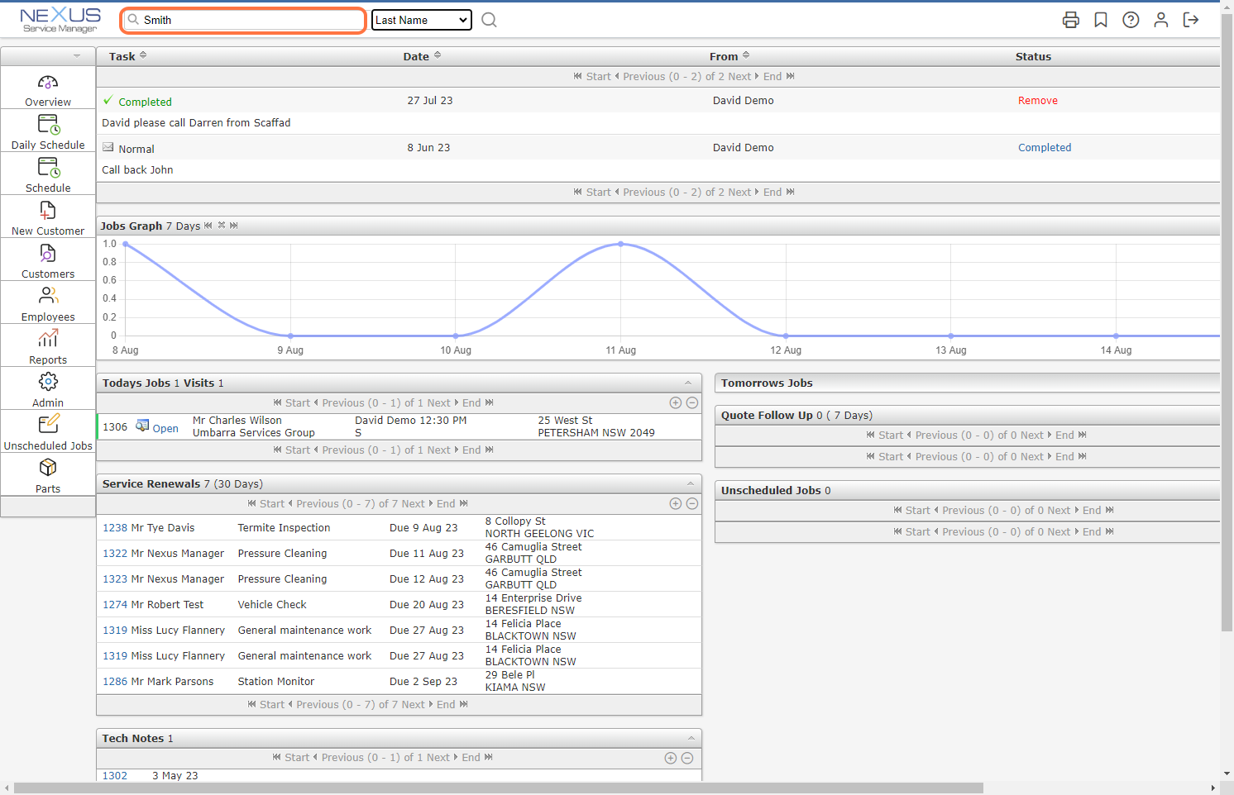Open the sidebar panel dropdown arrow
The image size is (1234, 795).
[79, 55]
